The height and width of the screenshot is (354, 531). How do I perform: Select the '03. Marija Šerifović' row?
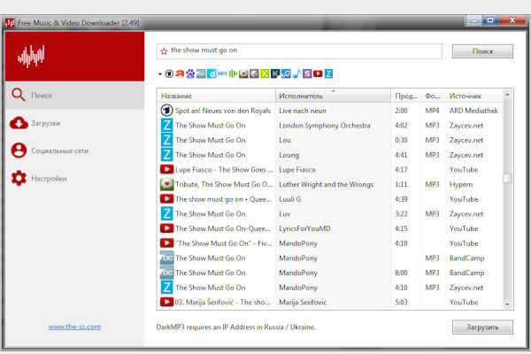point(330,302)
